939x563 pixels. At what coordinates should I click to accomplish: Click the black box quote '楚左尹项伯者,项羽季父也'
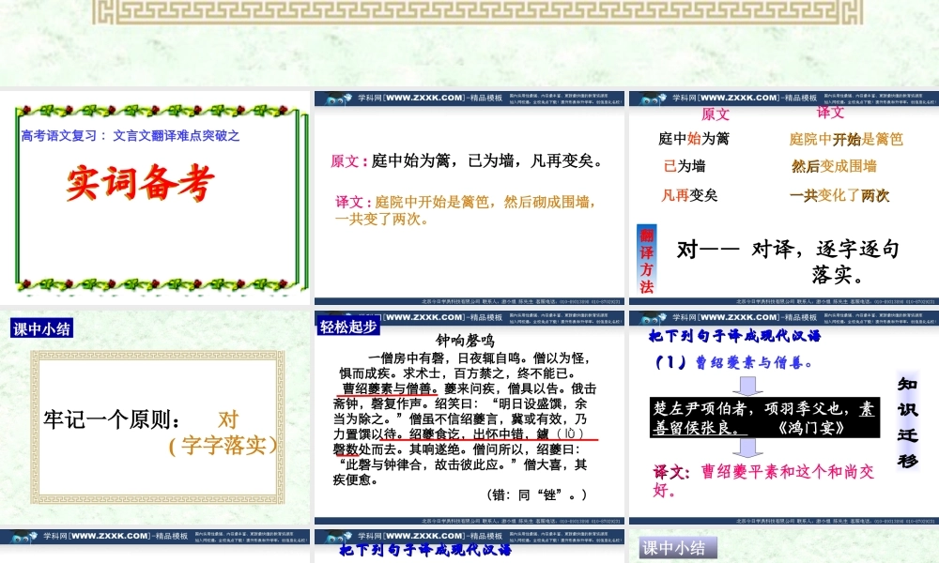(764, 418)
